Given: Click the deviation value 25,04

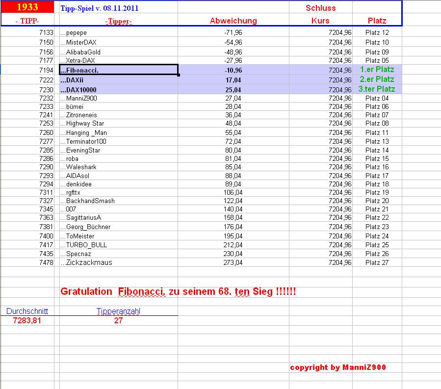Looking at the screenshot, I should [x=233, y=90].
